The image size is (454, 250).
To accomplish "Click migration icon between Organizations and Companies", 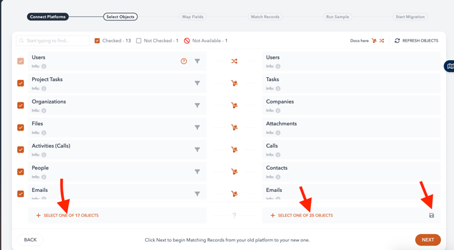I will pyautogui.click(x=234, y=106).
